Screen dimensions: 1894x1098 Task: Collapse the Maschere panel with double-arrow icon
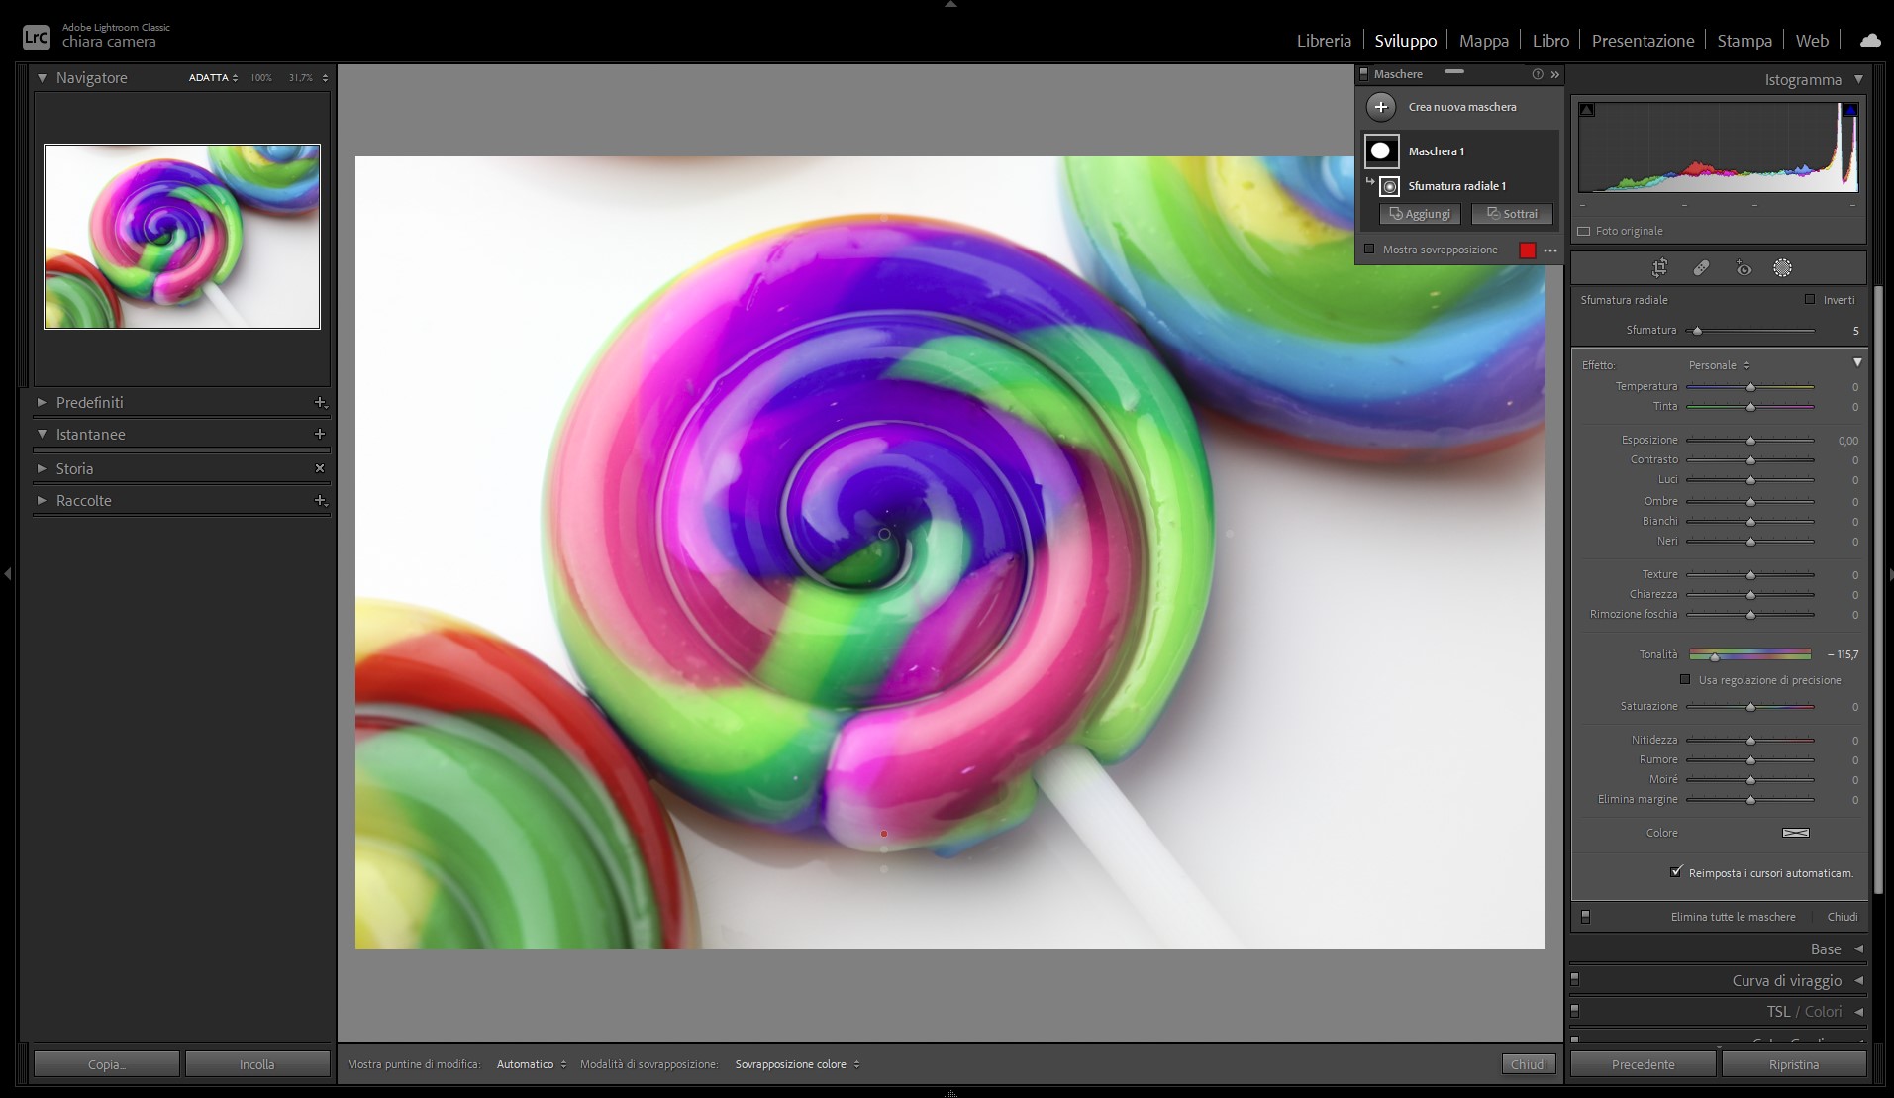click(1555, 74)
